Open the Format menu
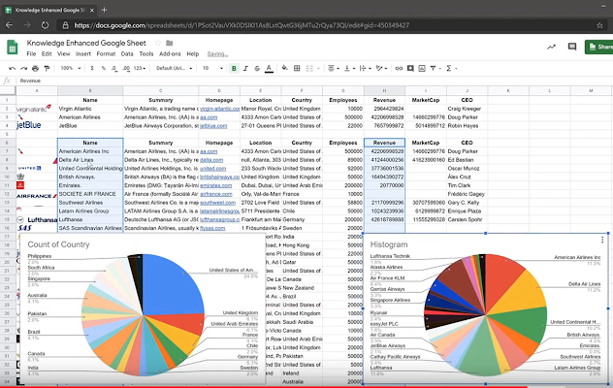The image size is (613, 388). click(106, 54)
